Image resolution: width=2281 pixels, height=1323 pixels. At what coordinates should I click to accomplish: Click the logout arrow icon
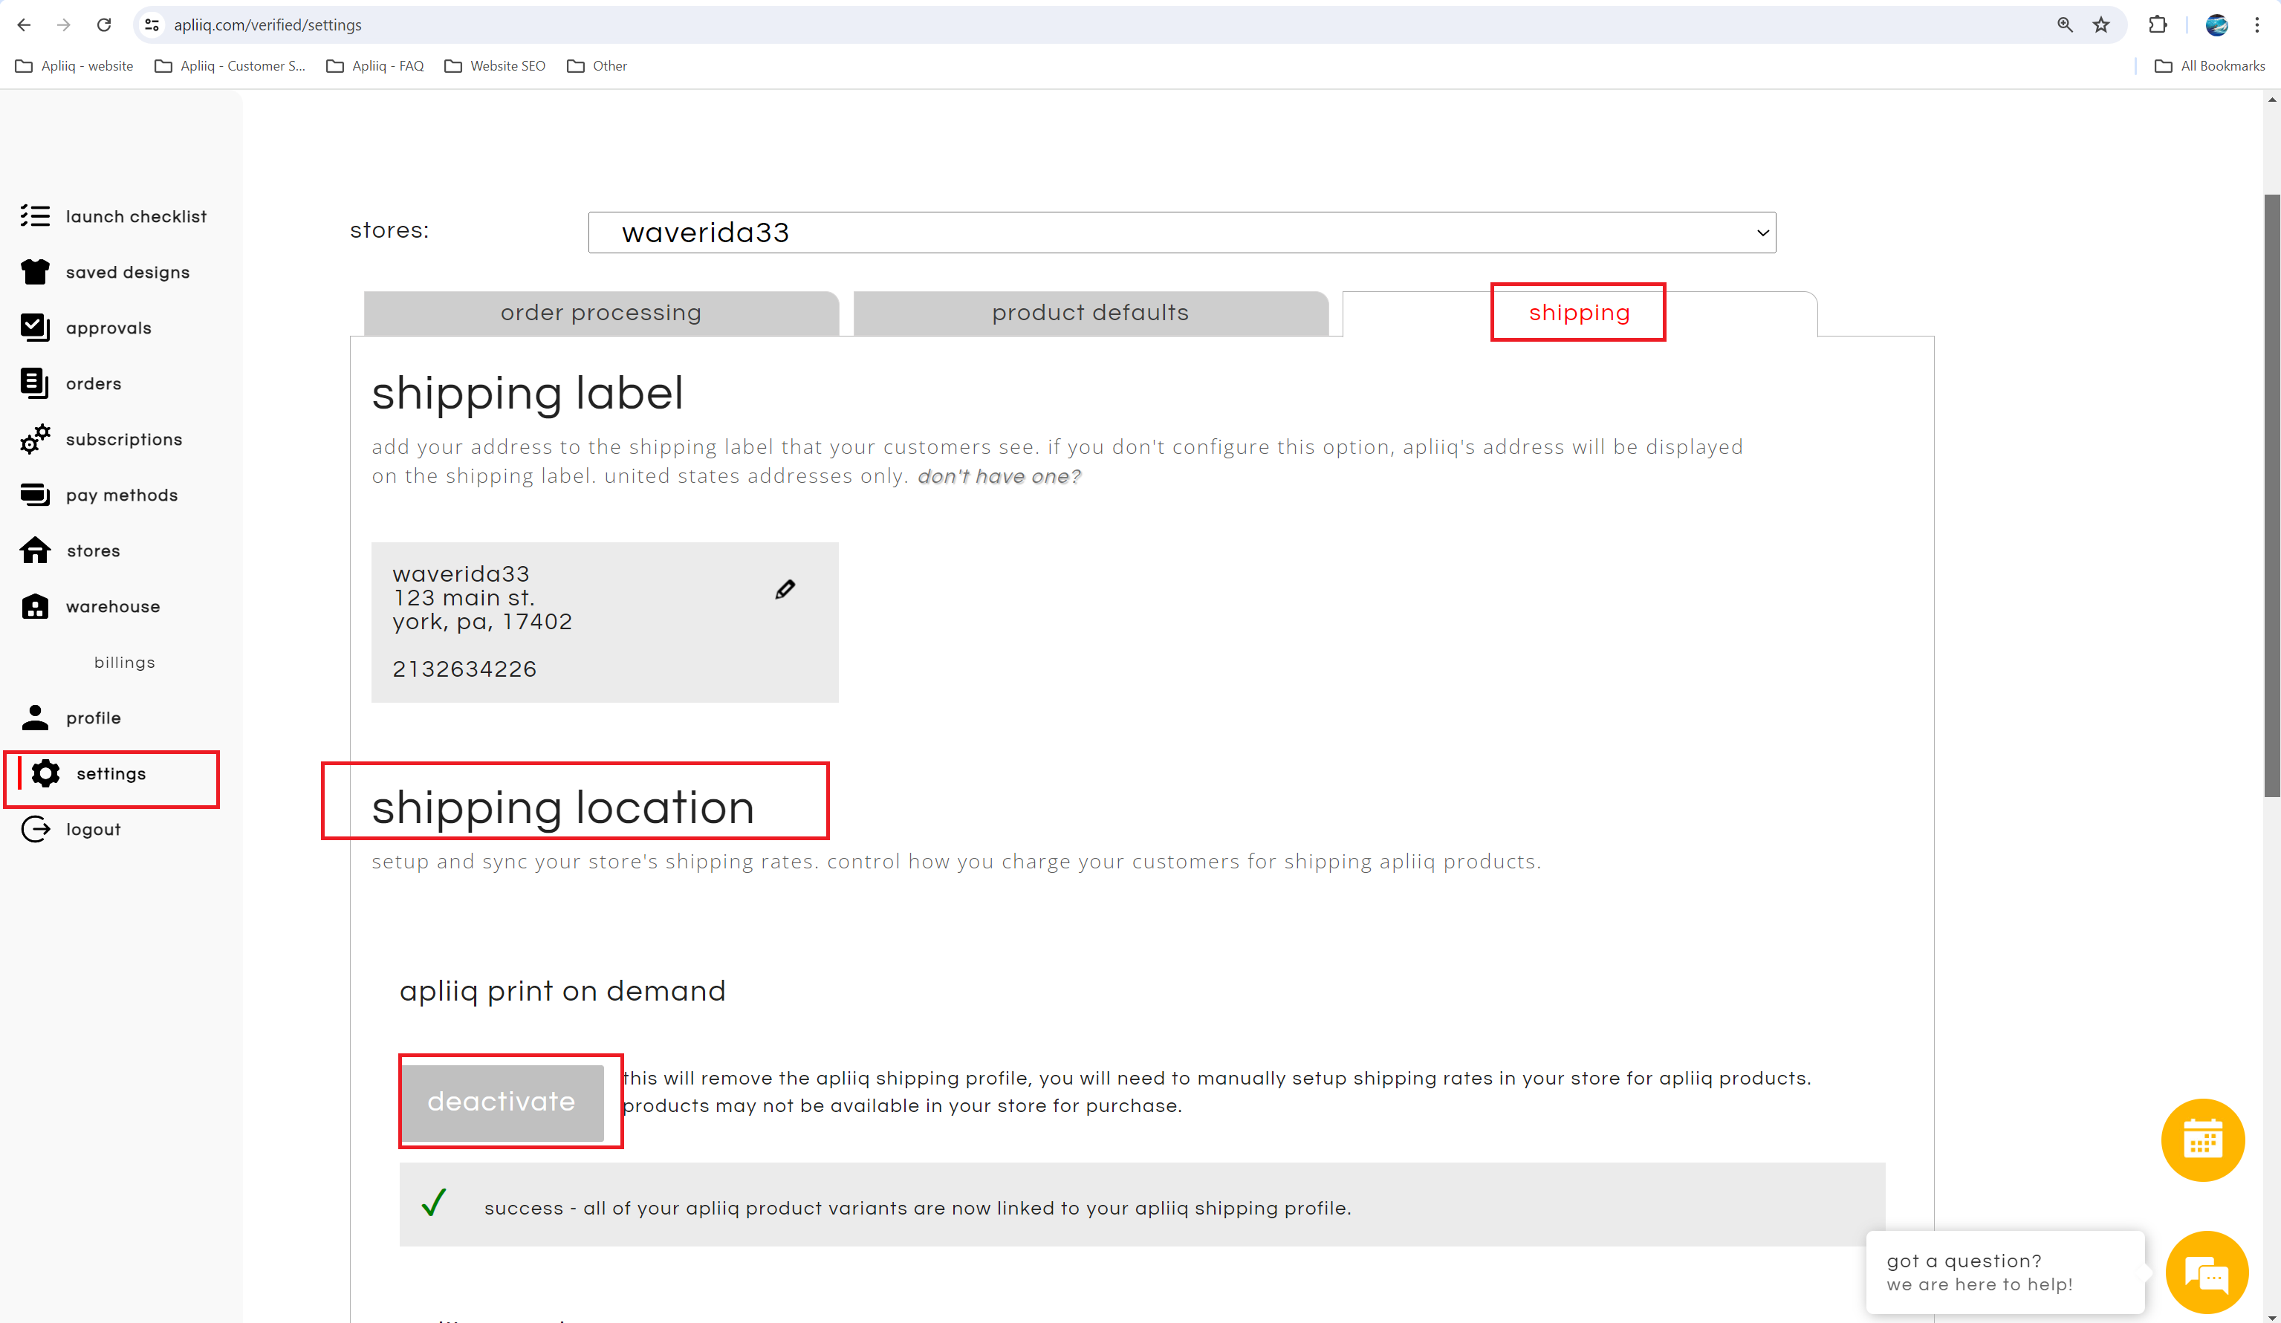point(34,829)
